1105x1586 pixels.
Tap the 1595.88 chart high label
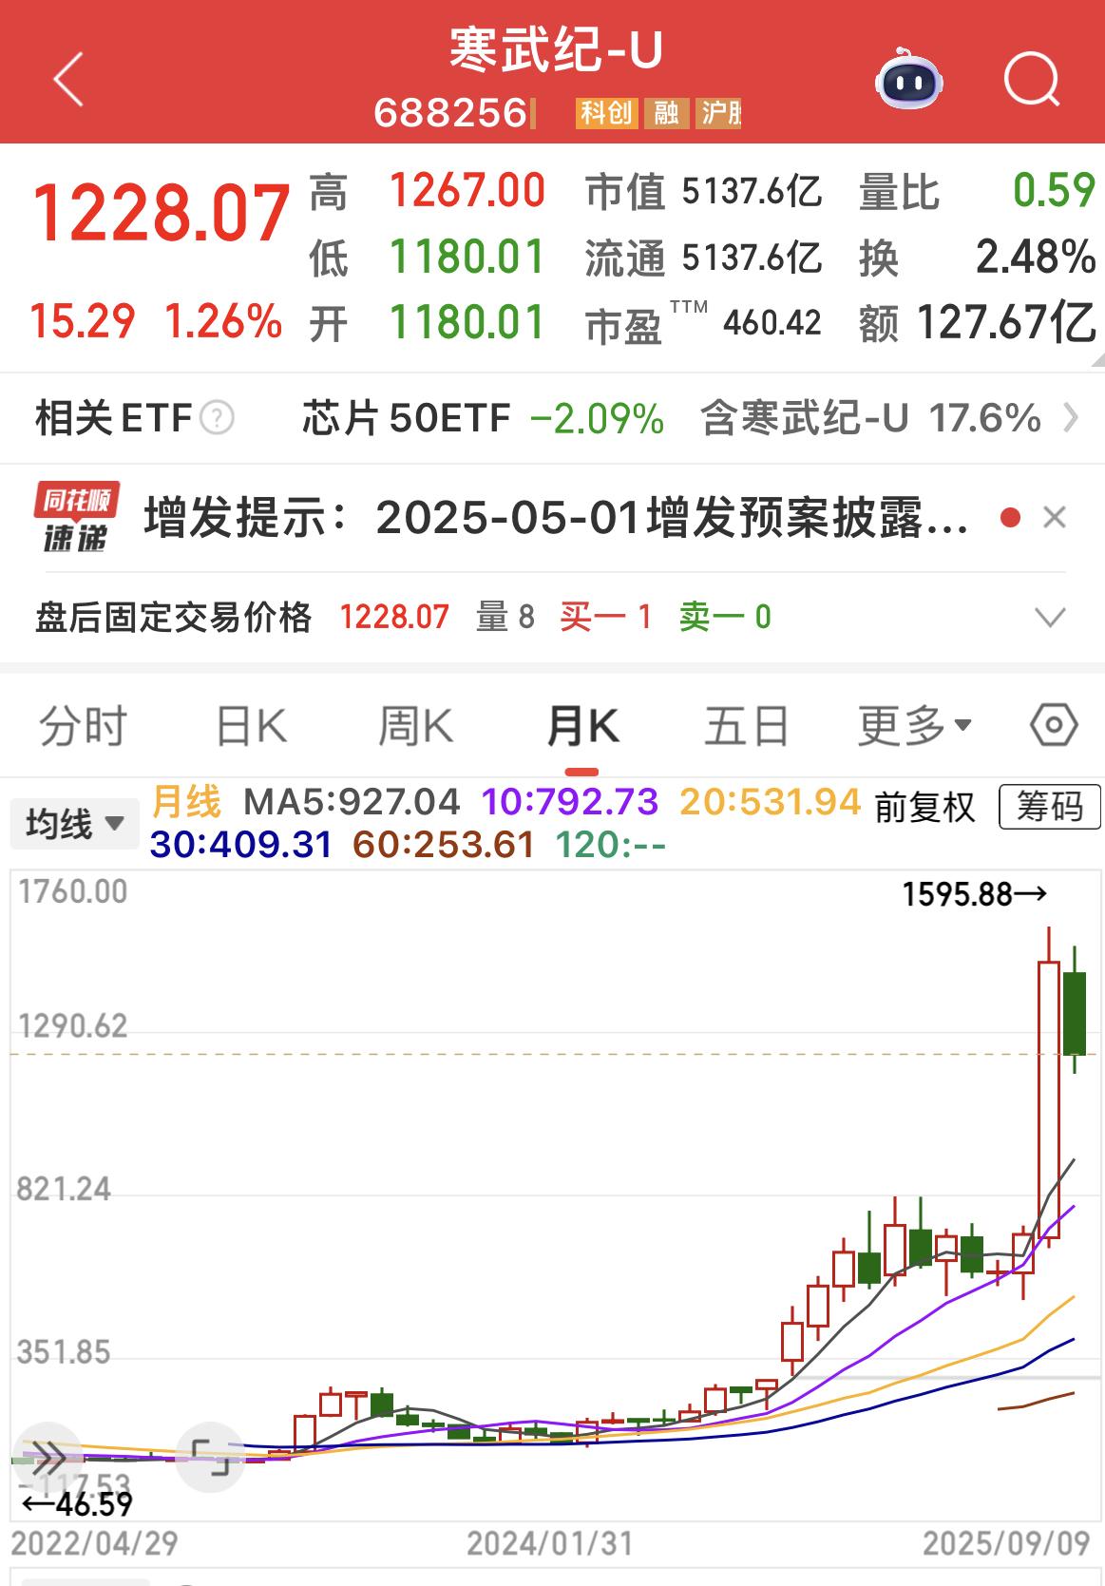(975, 894)
